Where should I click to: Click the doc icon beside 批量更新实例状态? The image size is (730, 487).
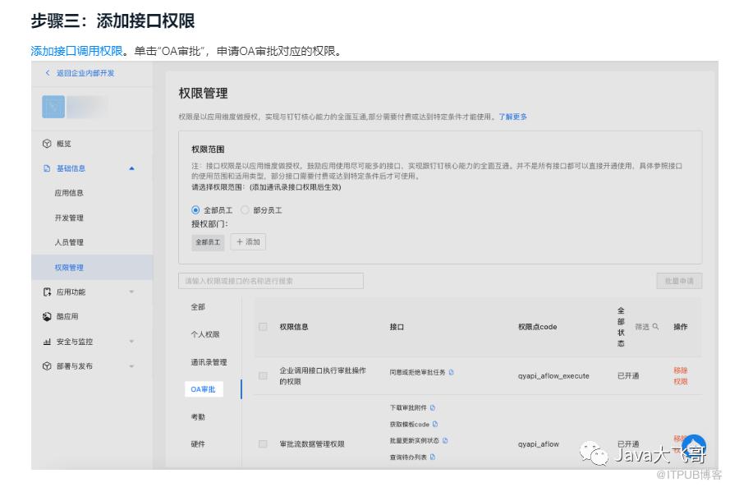click(445, 440)
